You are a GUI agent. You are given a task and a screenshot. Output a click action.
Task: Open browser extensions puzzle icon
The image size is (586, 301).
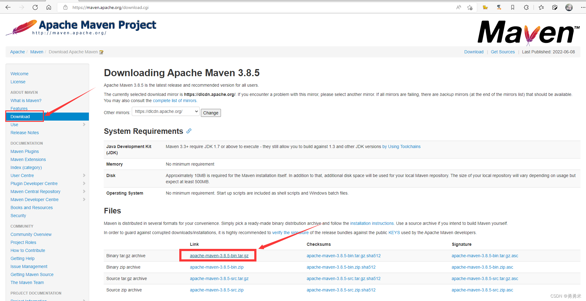click(526, 7)
